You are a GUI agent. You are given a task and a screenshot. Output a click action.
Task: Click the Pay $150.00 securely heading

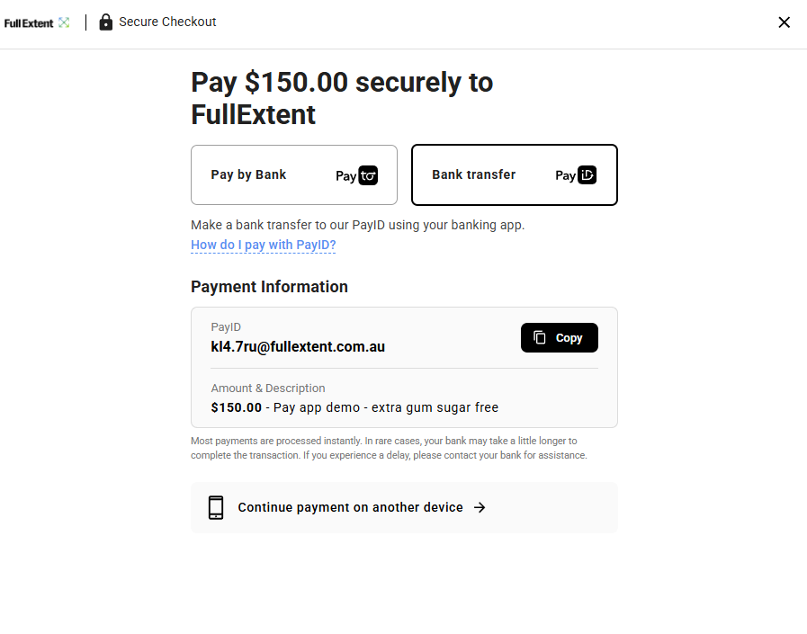(342, 98)
